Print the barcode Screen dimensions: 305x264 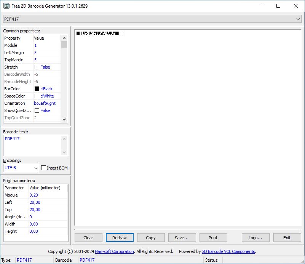[213, 238]
